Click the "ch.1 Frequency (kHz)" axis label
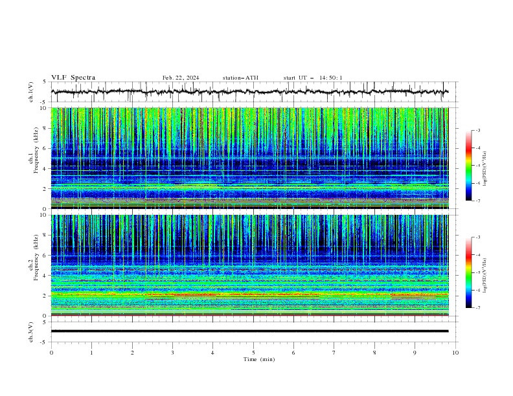This screenshot has width=513, height=396. [34, 149]
